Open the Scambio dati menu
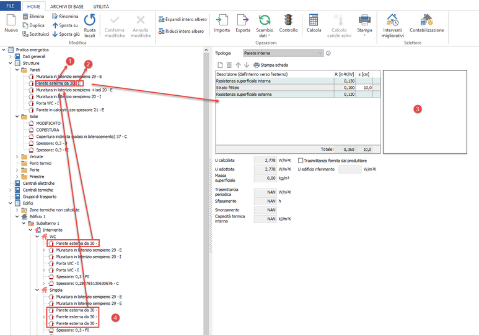Image resolution: width=479 pixels, height=335 pixels. pos(265,25)
